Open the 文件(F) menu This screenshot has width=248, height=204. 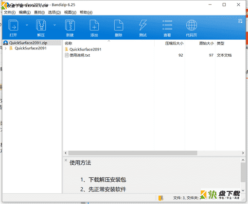click(10, 13)
